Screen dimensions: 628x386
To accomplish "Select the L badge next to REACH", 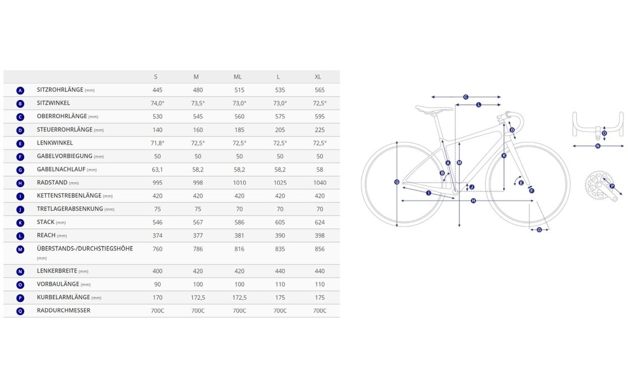I will (x=20, y=236).
